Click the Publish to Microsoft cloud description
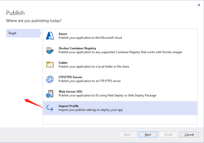 (90, 38)
